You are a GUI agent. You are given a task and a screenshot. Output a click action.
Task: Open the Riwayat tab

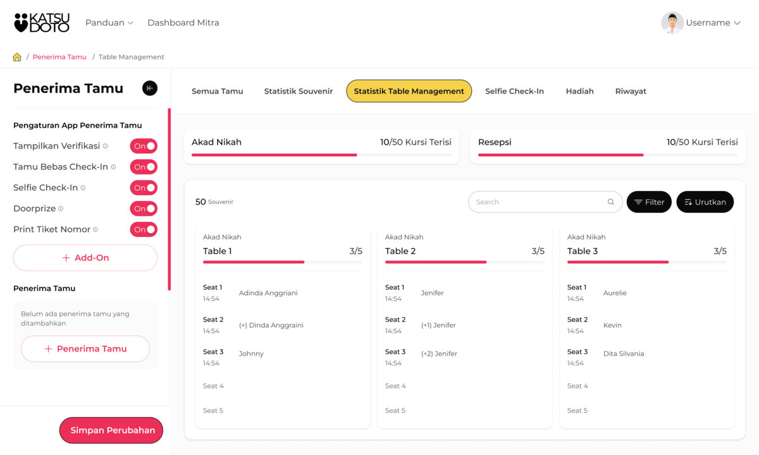pos(631,91)
